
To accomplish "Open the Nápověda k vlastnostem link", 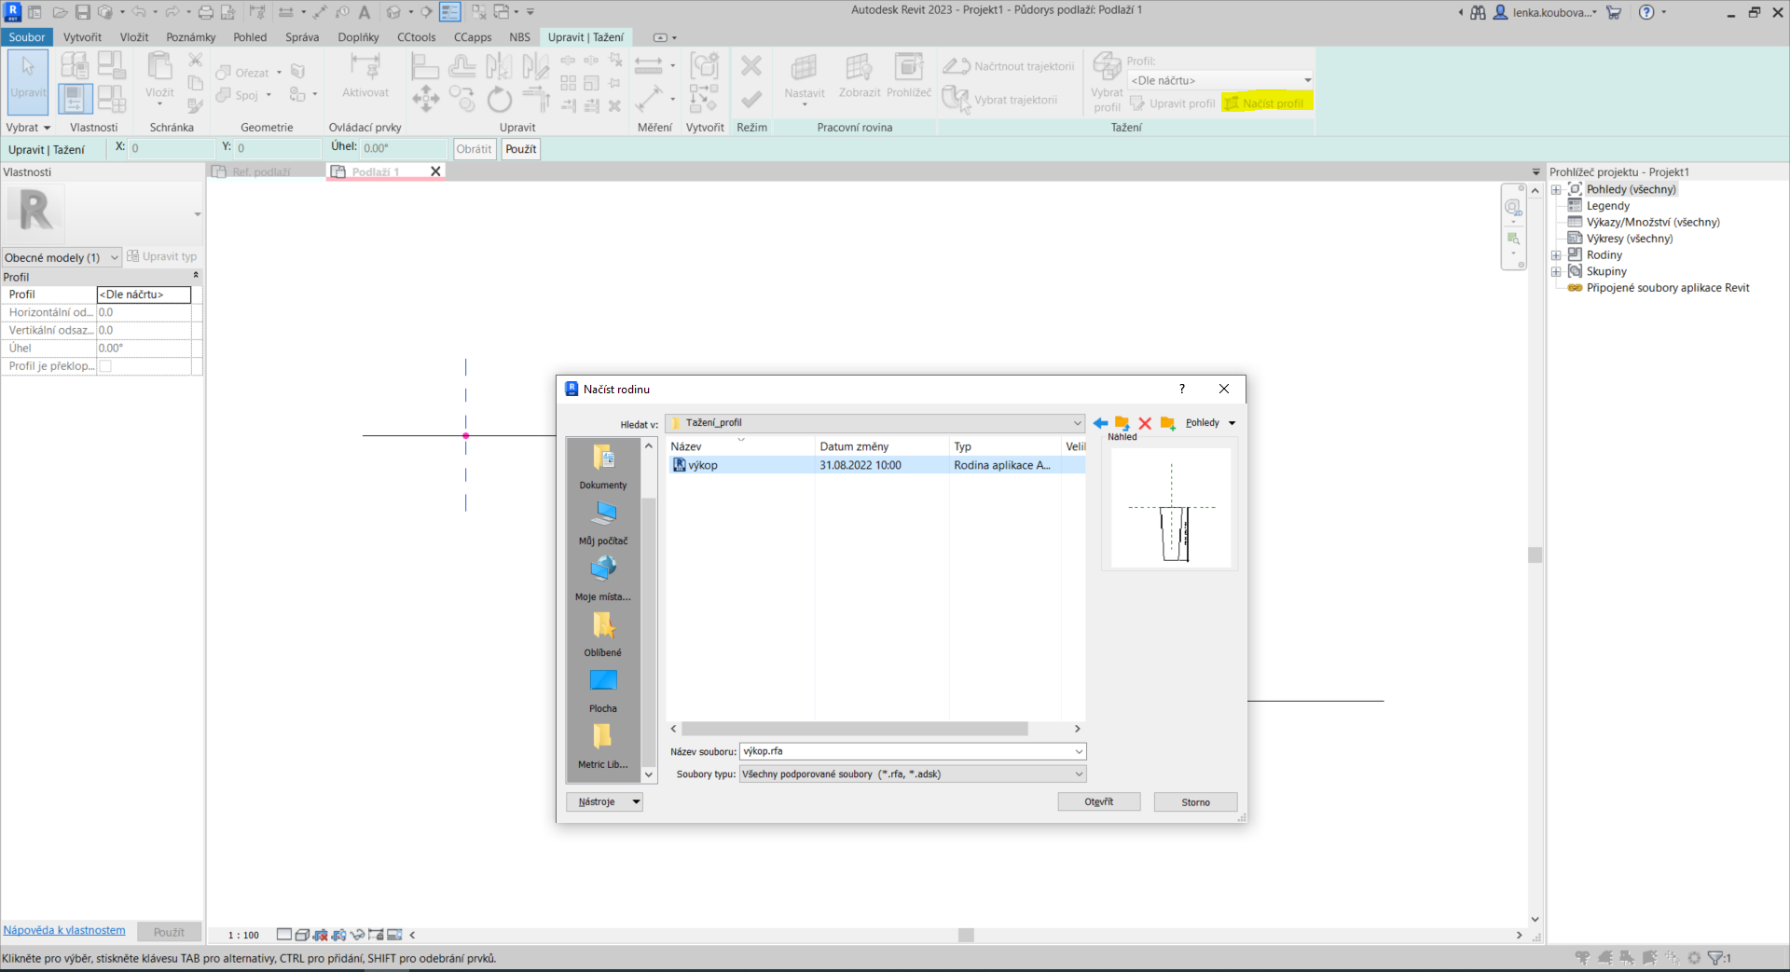I will (64, 930).
